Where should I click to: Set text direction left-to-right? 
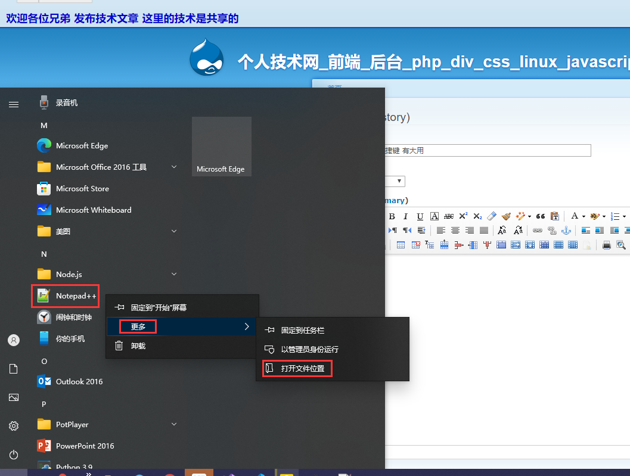(393, 231)
